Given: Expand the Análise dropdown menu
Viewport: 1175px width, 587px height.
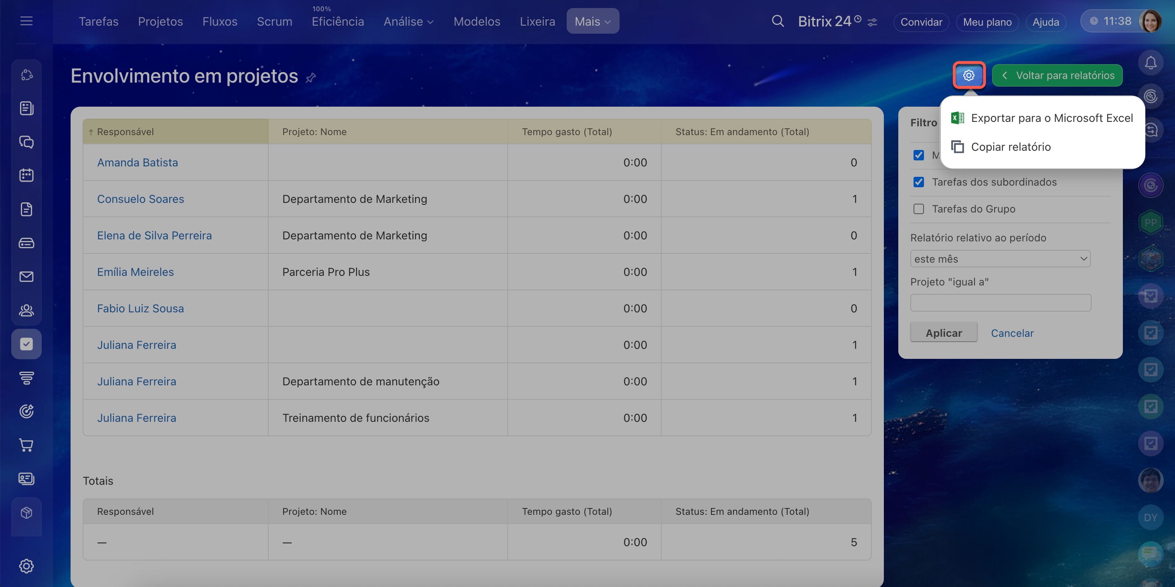Looking at the screenshot, I should tap(408, 21).
